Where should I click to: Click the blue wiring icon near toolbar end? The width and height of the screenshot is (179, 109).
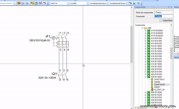click(134, 3)
